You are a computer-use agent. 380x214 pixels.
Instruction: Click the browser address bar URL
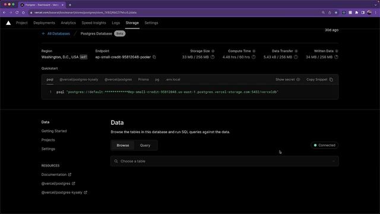coord(85,12)
